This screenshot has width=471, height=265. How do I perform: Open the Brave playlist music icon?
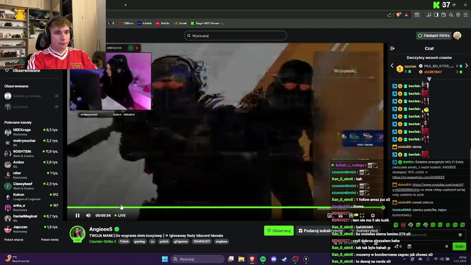tap(429, 15)
